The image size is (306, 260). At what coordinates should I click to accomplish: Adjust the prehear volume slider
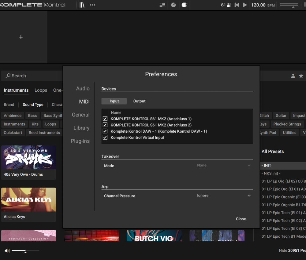click(25, 251)
